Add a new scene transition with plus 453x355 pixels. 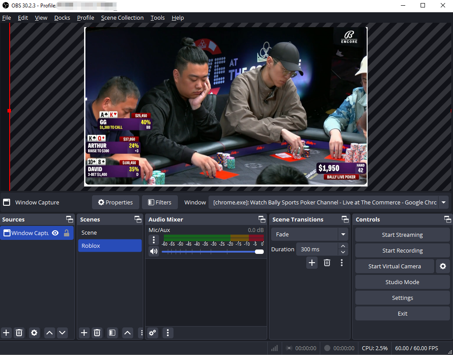click(311, 263)
